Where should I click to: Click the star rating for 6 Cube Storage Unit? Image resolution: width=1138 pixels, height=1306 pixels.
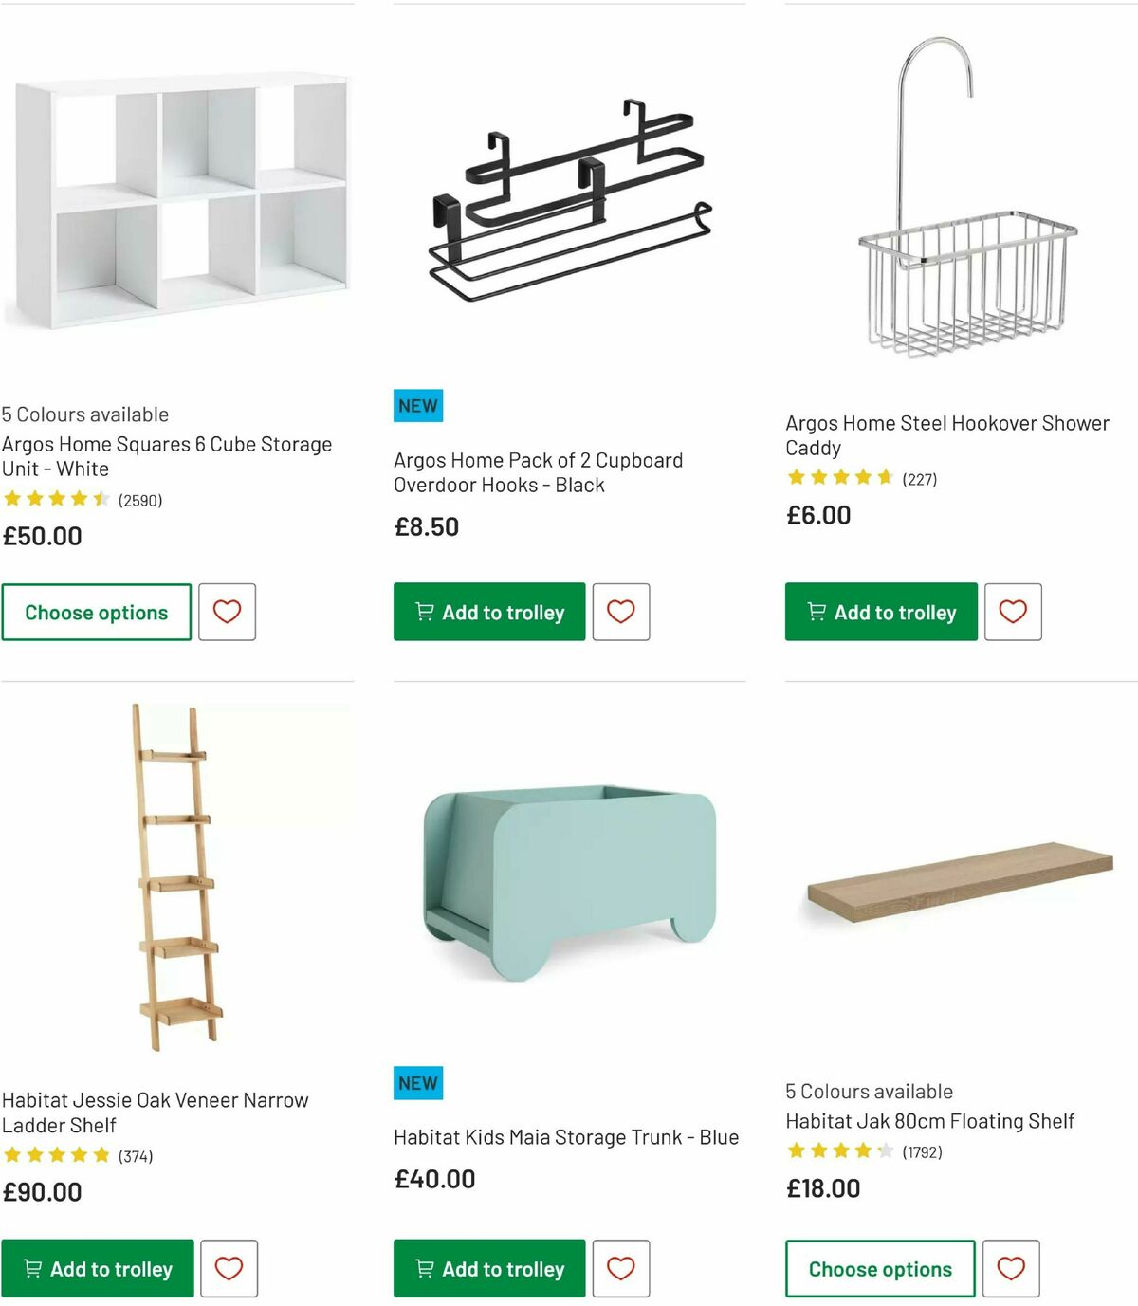(x=55, y=499)
